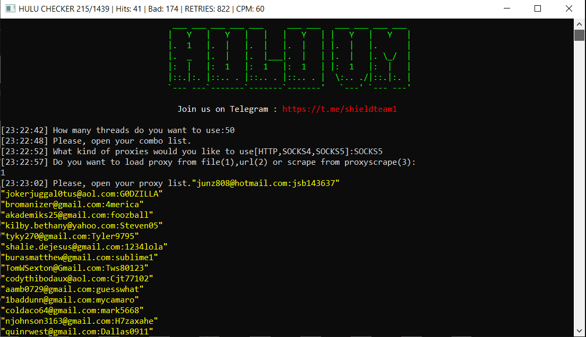This screenshot has height=337, width=586.
Task: Select the jokerjuggal0tus@aol.com combo line
Action: [82, 193]
